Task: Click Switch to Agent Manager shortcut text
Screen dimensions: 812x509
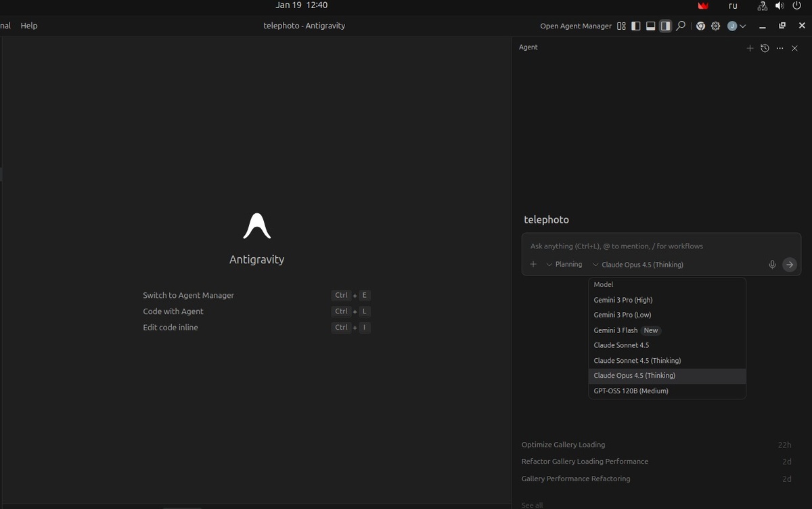Action: (188, 295)
